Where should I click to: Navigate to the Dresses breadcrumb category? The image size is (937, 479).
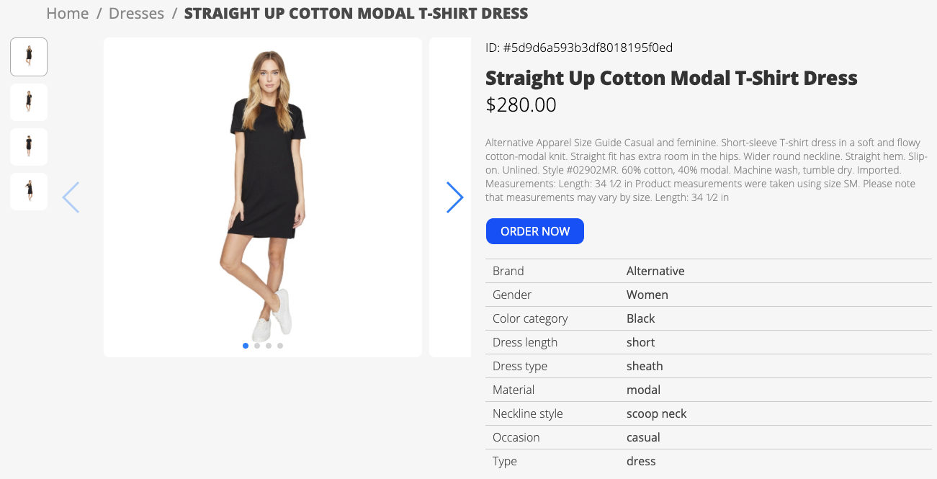[x=137, y=13]
